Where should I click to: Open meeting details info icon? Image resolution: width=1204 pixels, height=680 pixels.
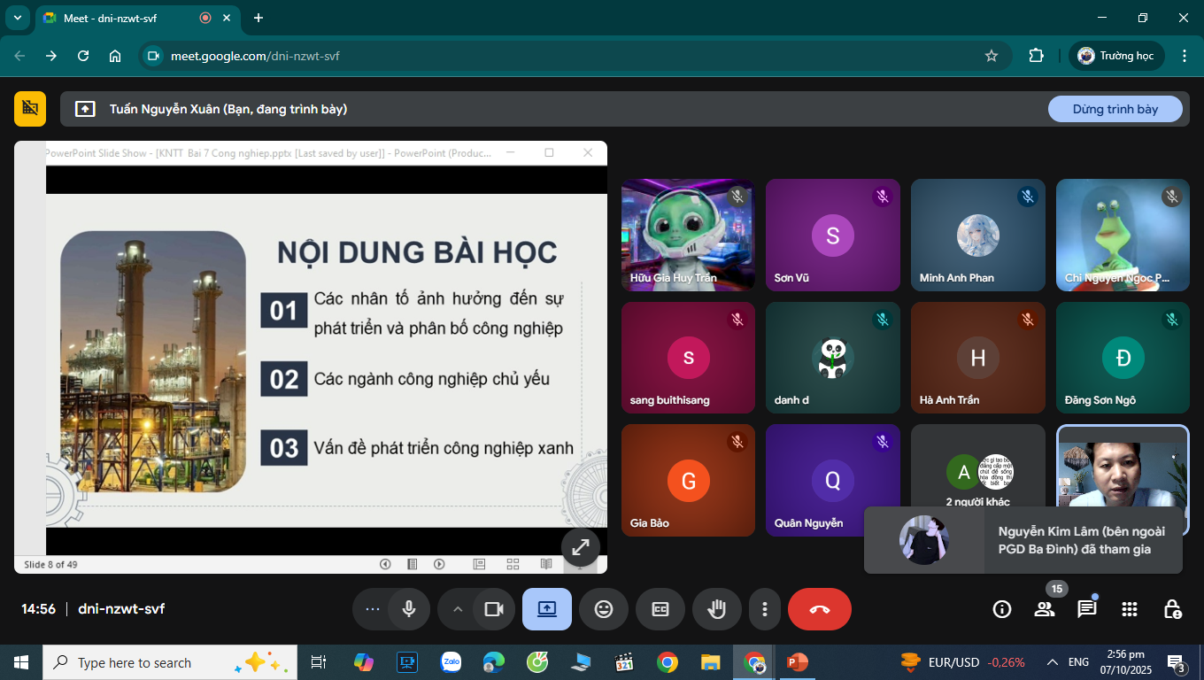tap(1002, 609)
